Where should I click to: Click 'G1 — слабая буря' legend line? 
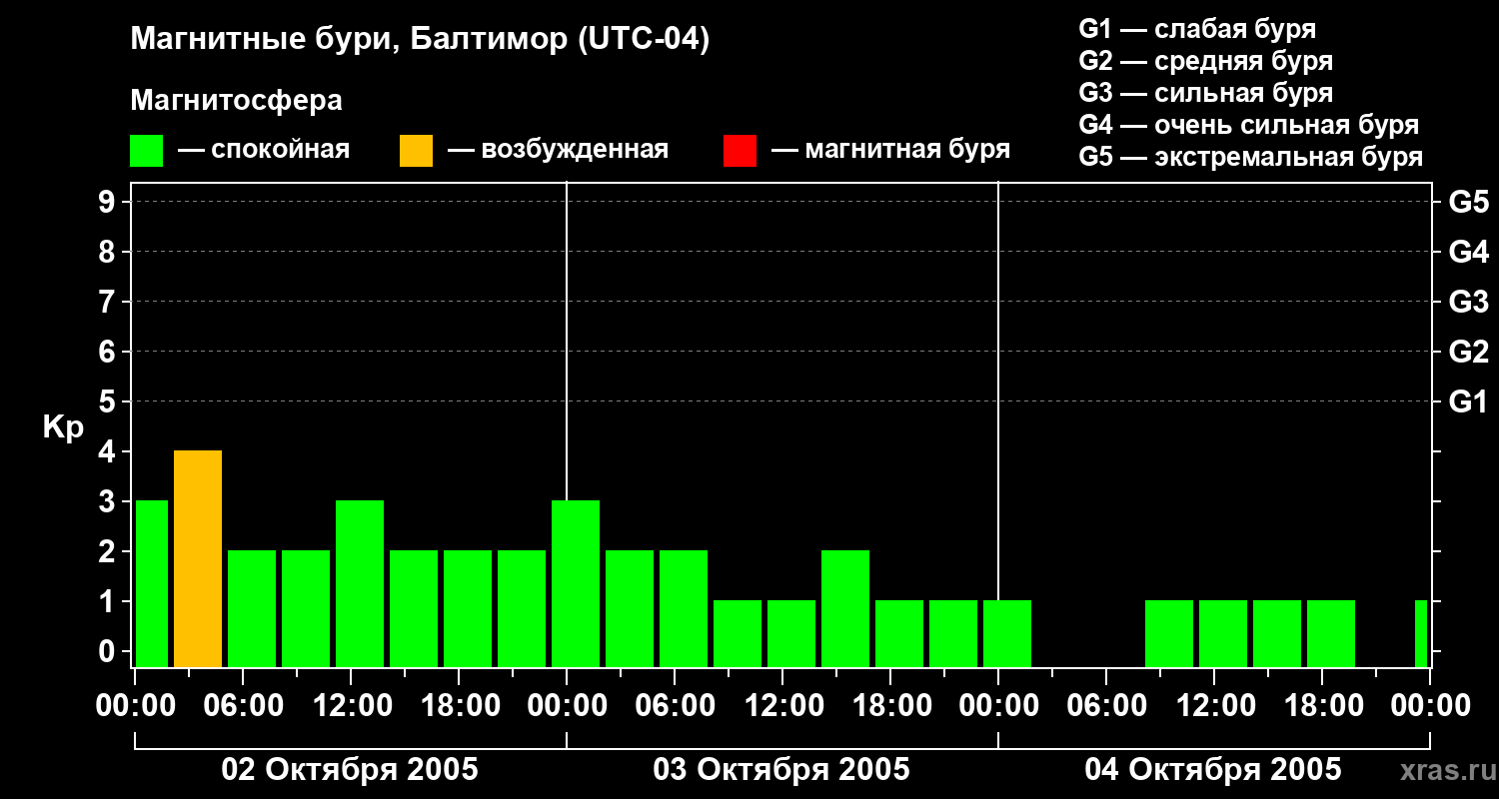[1197, 29]
